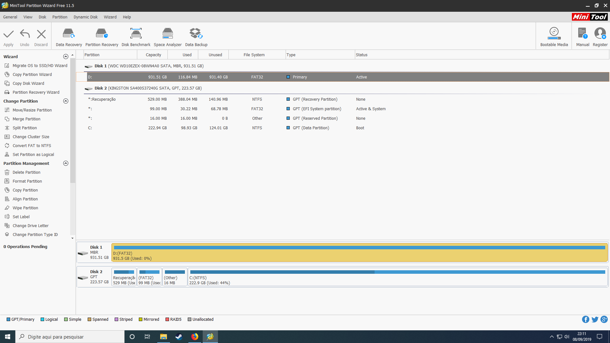Collapse the Change Partition section
Viewport: 610px width, 343px height.
coord(66,101)
